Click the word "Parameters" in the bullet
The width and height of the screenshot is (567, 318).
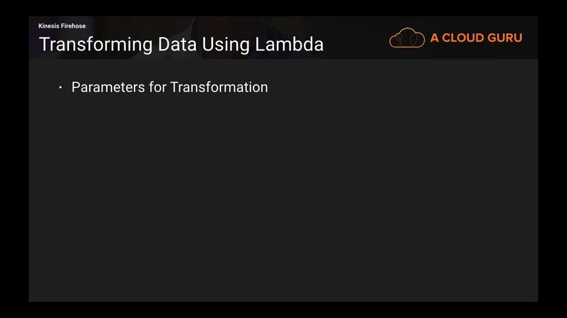coord(108,87)
